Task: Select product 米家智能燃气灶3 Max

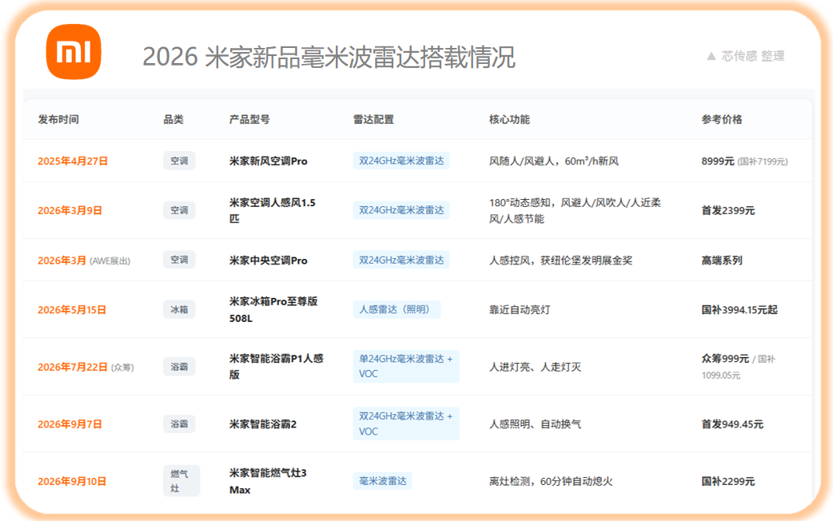Action: (x=268, y=481)
